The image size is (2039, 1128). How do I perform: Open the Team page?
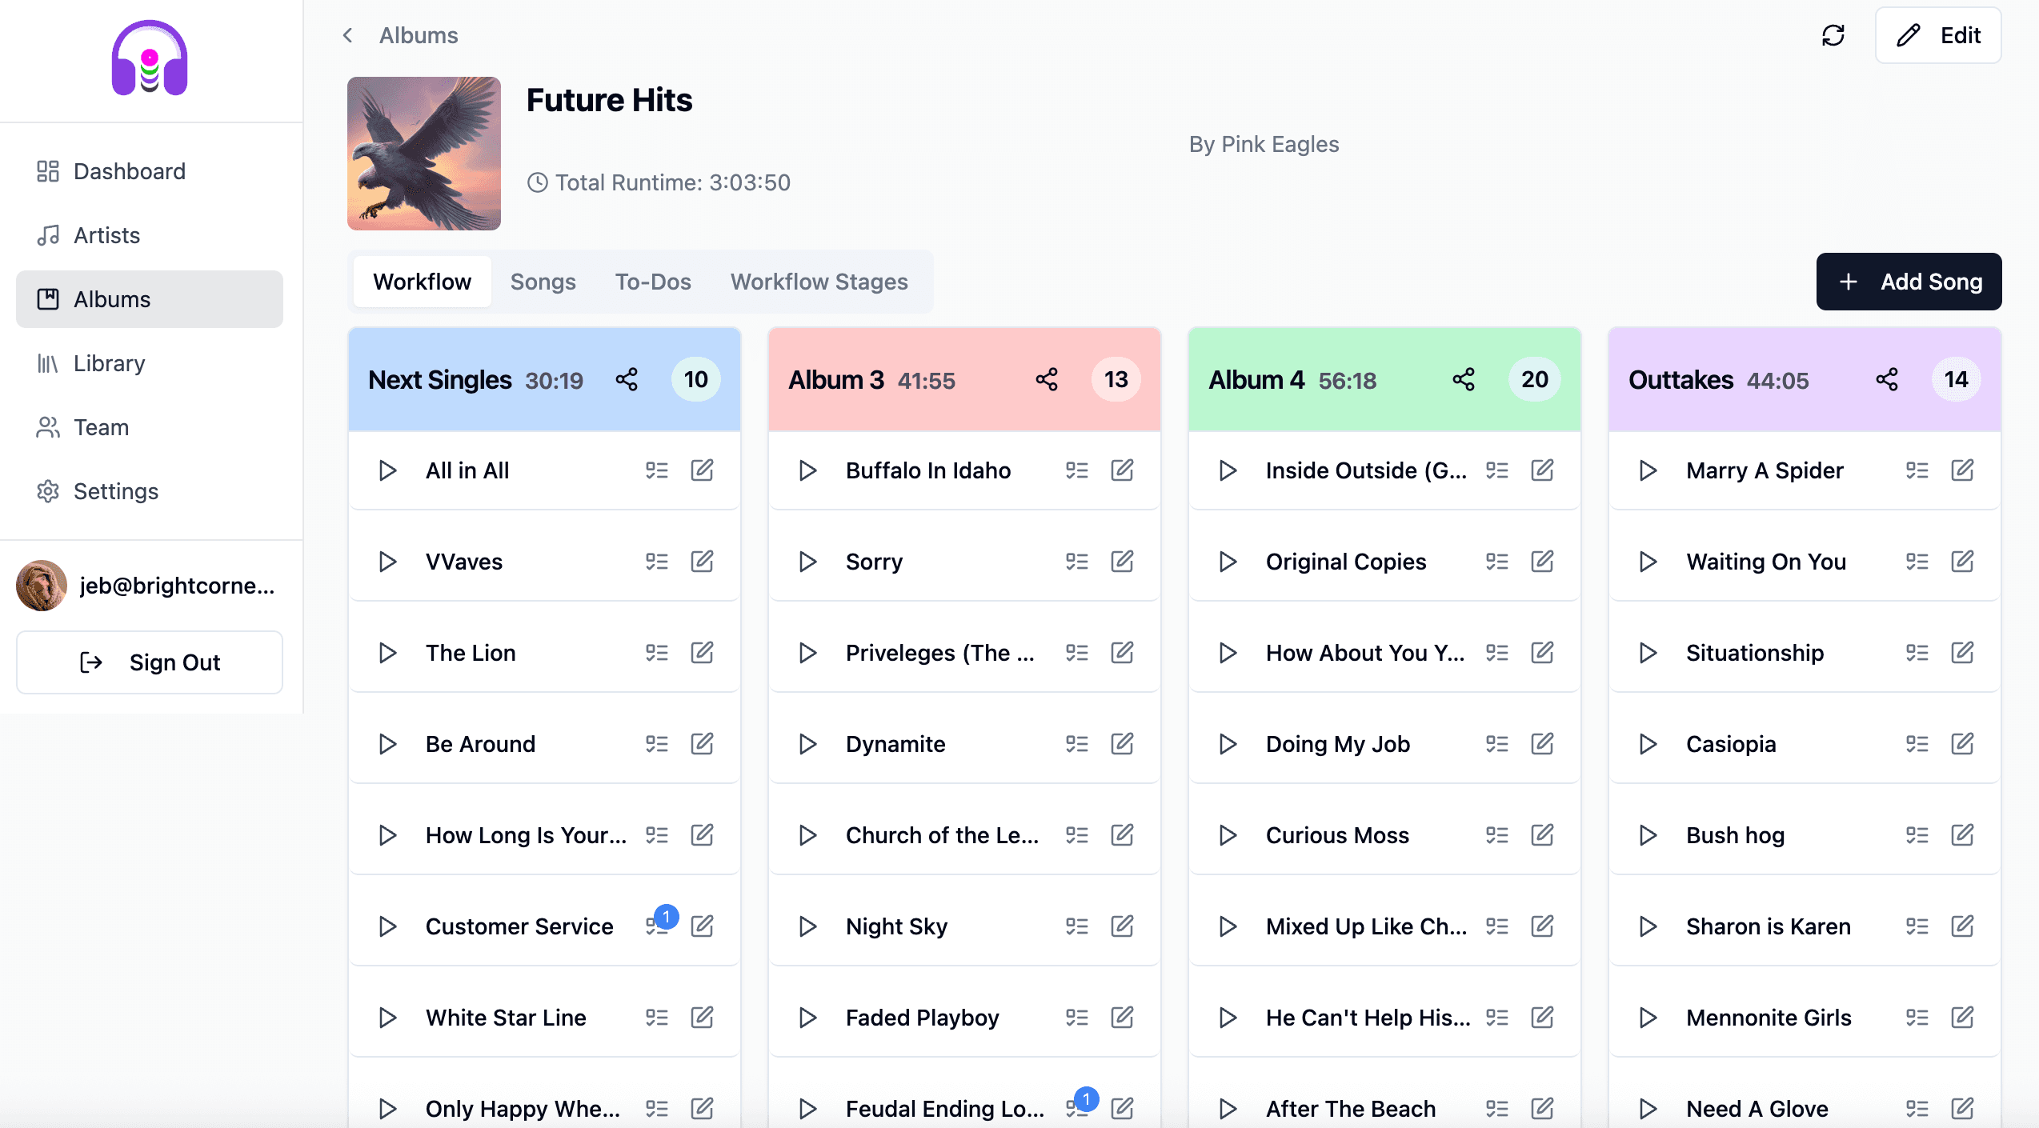click(101, 427)
